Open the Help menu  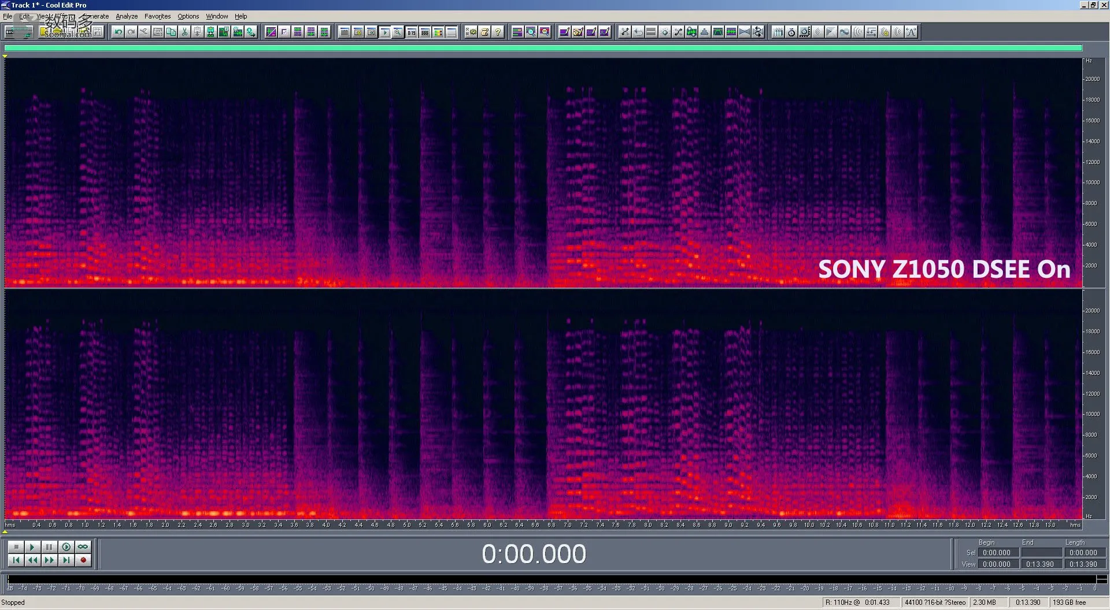pyautogui.click(x=240, y=16)
